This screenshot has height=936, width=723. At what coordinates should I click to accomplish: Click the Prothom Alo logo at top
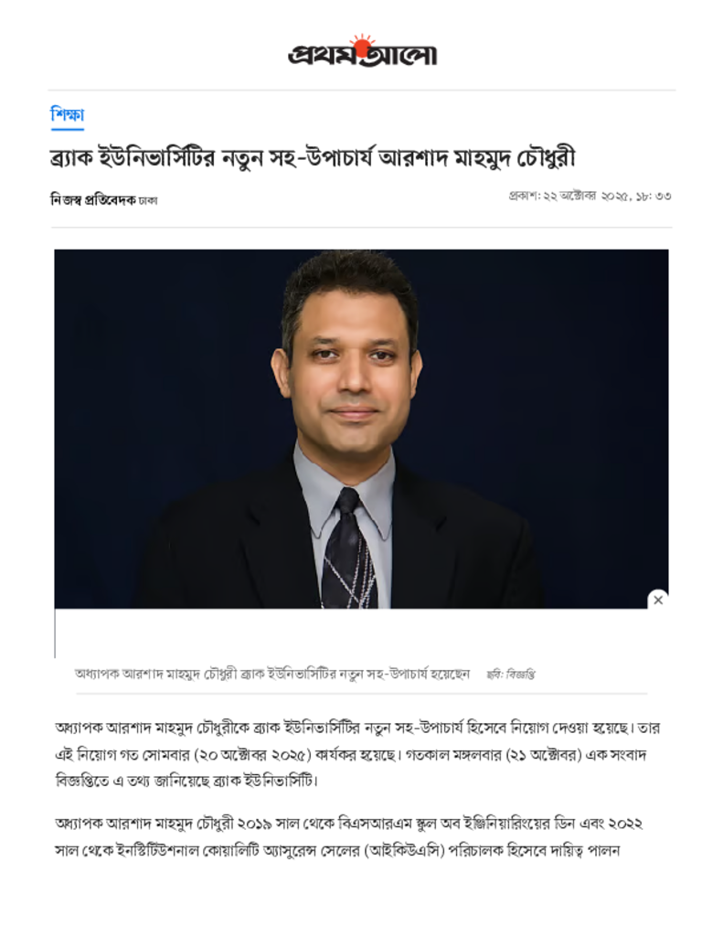362,51
